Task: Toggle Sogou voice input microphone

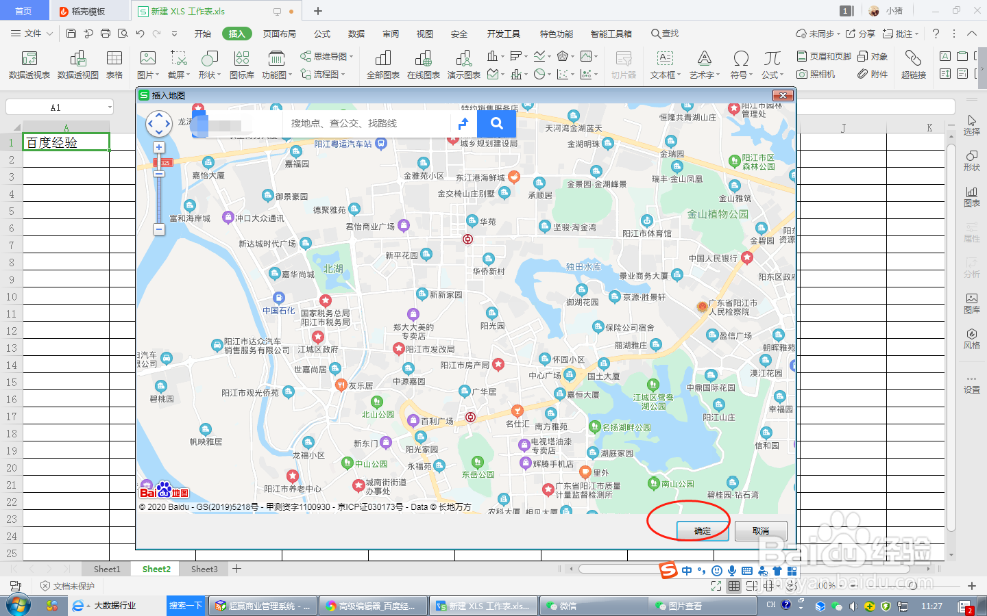Action: pos(732,571)
